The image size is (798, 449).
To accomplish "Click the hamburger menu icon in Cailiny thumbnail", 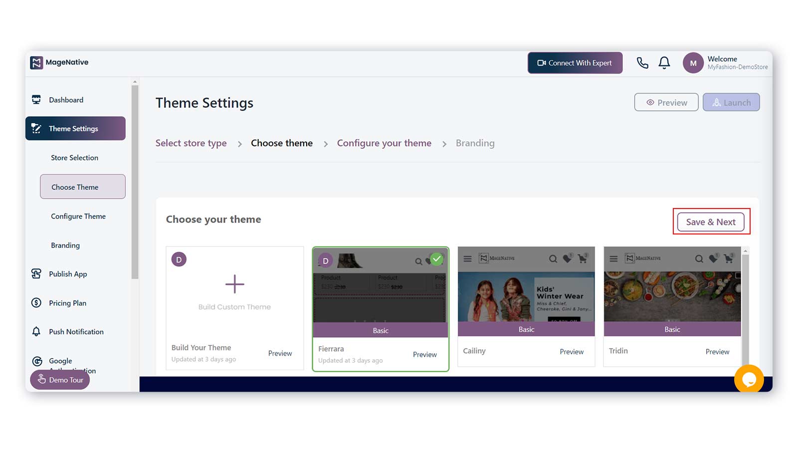I will [467, 258].
